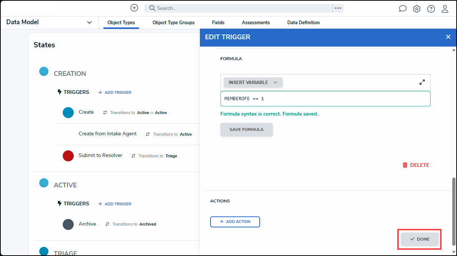
Task: Click the Create trigger blue circle
Action: click(68, 113)
